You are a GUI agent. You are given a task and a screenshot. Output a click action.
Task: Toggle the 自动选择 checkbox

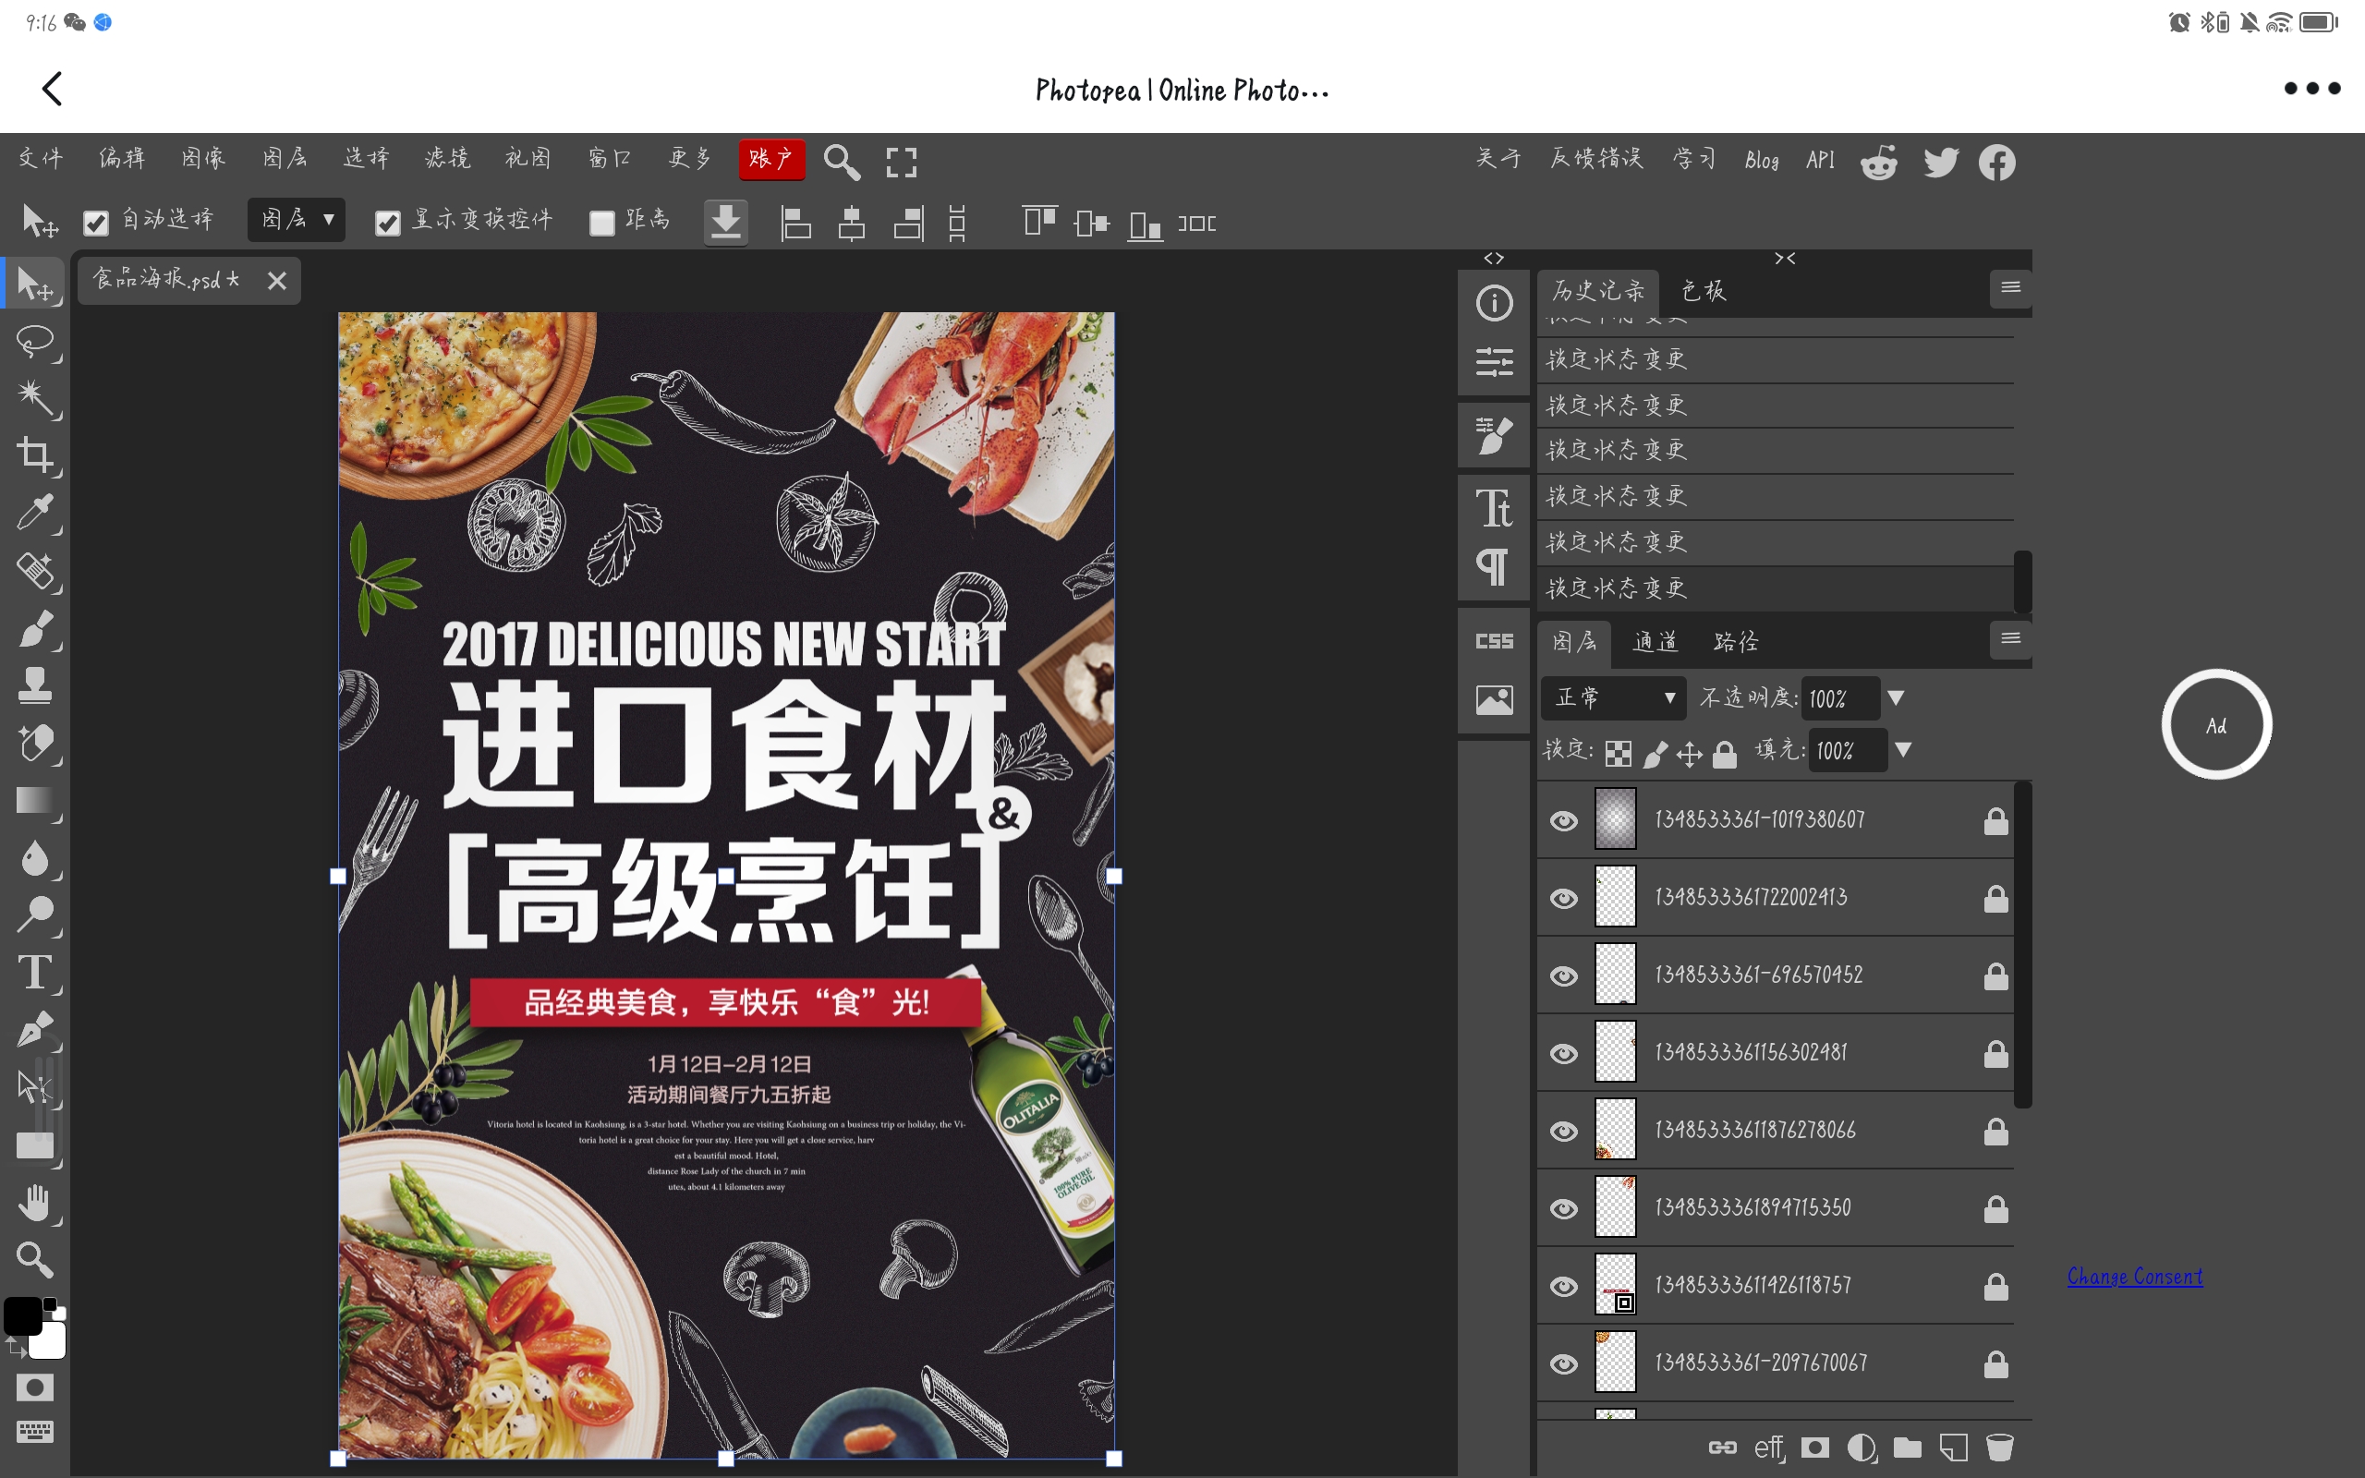96,224
